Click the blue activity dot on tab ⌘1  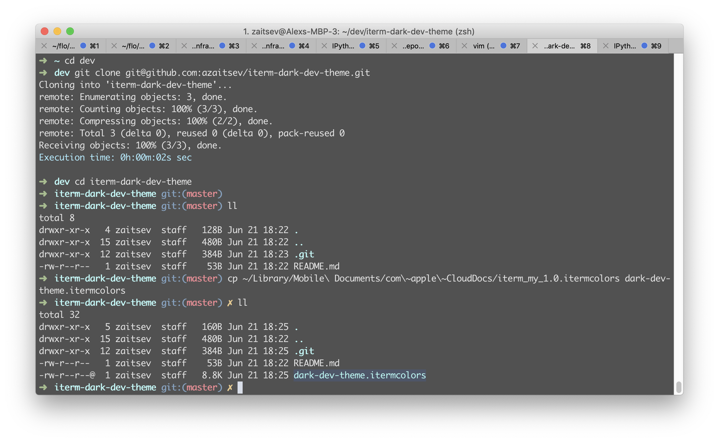point(83,46)
